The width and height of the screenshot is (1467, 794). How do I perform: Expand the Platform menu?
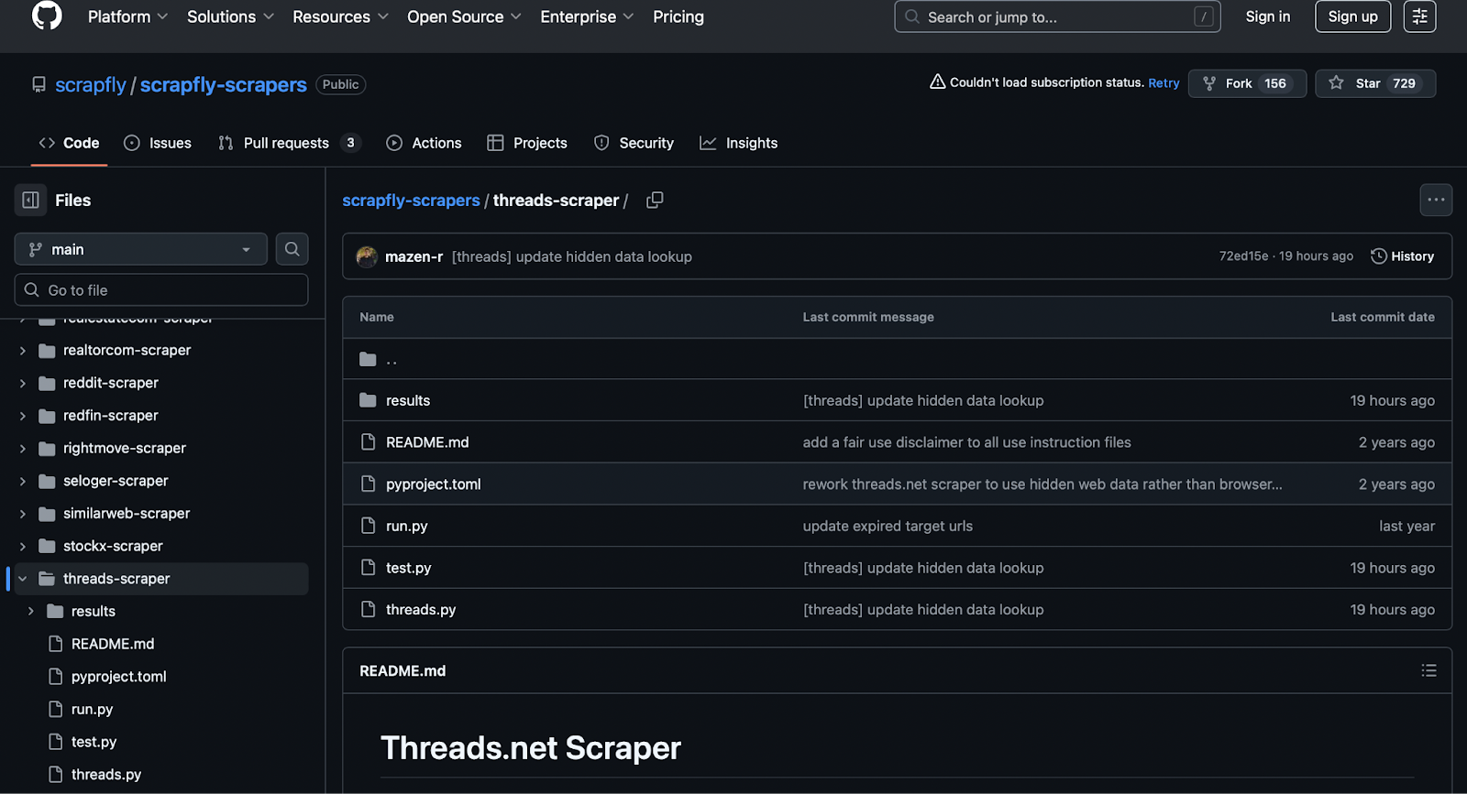[127, 16]
